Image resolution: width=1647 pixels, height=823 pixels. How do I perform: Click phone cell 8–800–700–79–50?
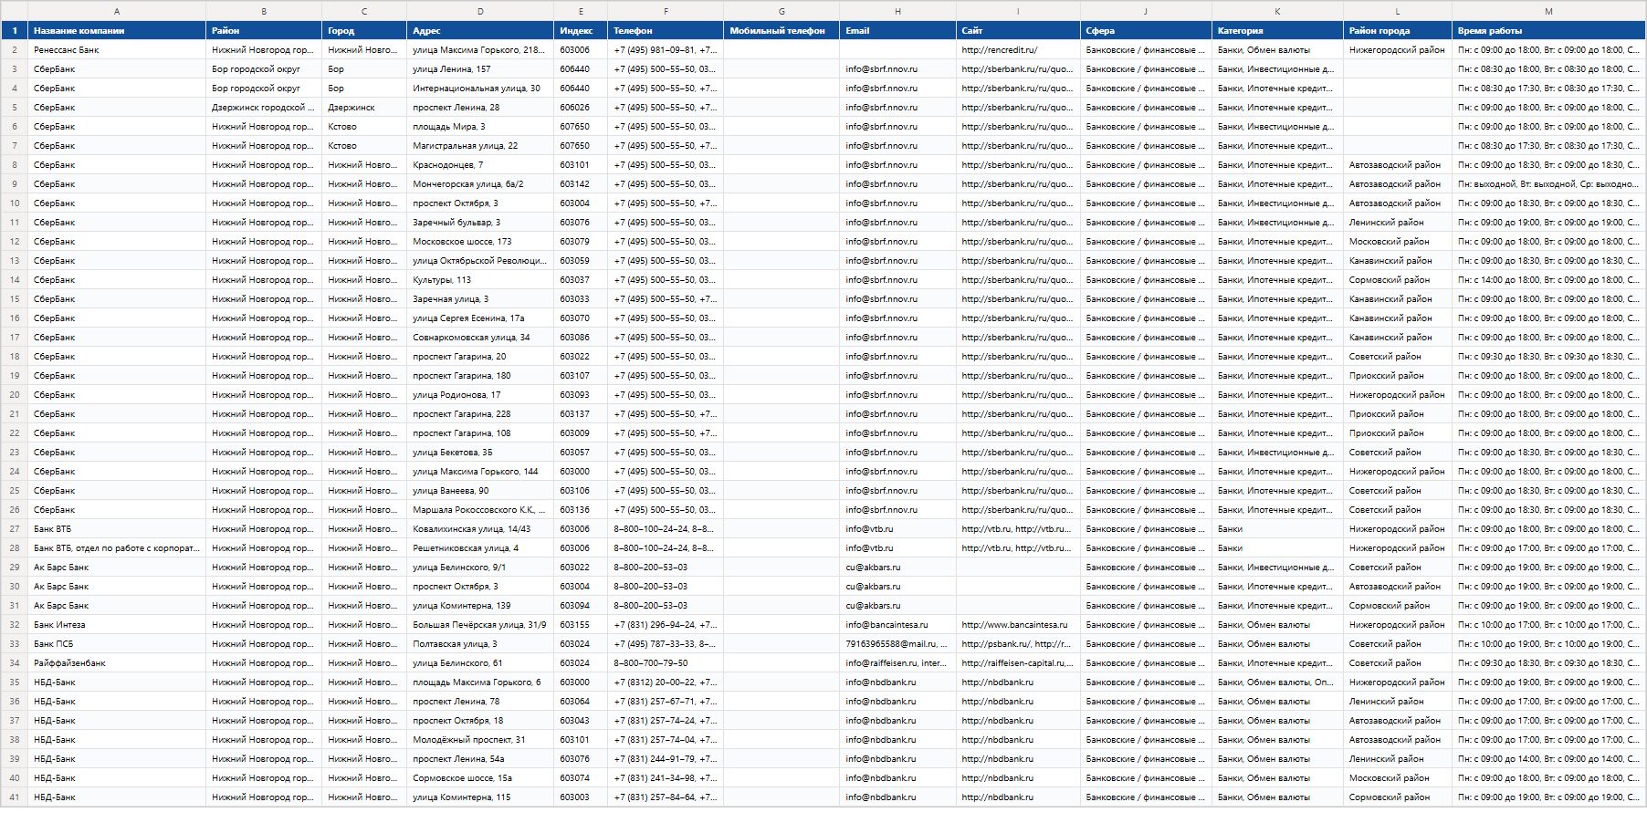pos(666,663)
